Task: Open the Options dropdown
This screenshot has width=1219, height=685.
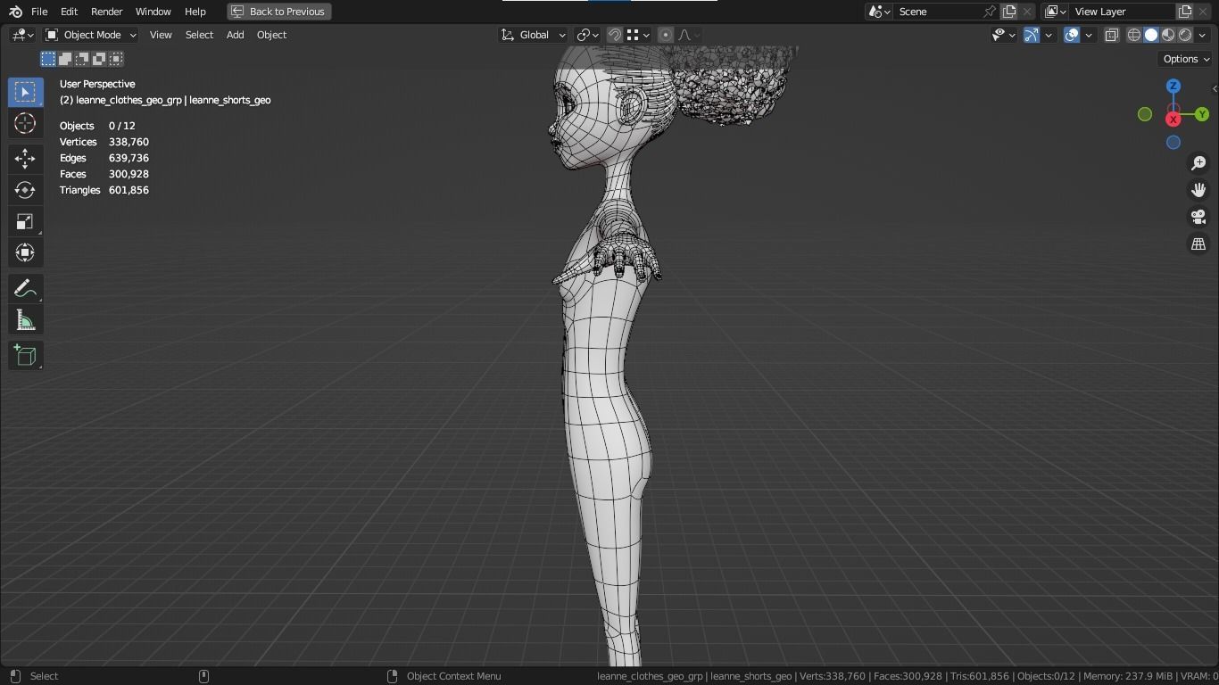Action: pos(1186,59)
